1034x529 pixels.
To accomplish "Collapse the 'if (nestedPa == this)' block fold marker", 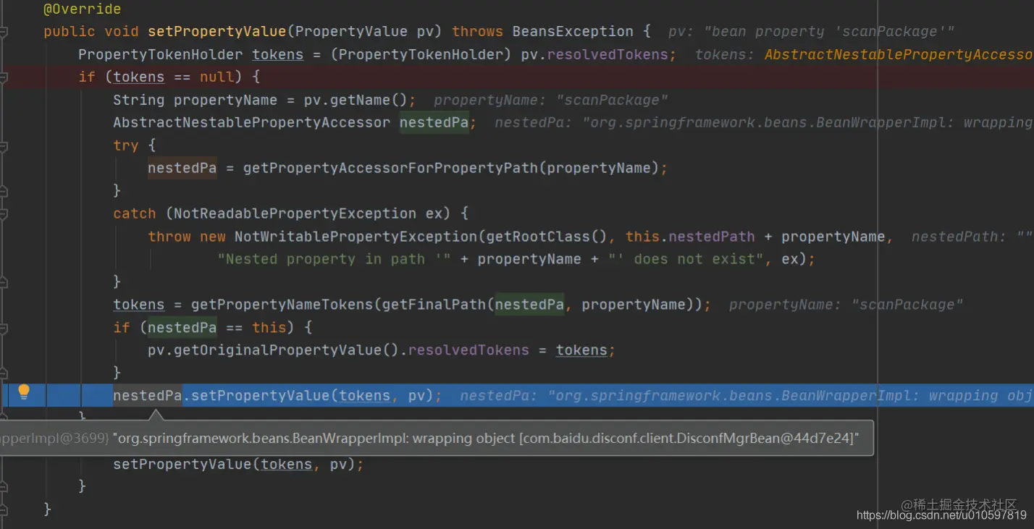I will tap(3, 328).
